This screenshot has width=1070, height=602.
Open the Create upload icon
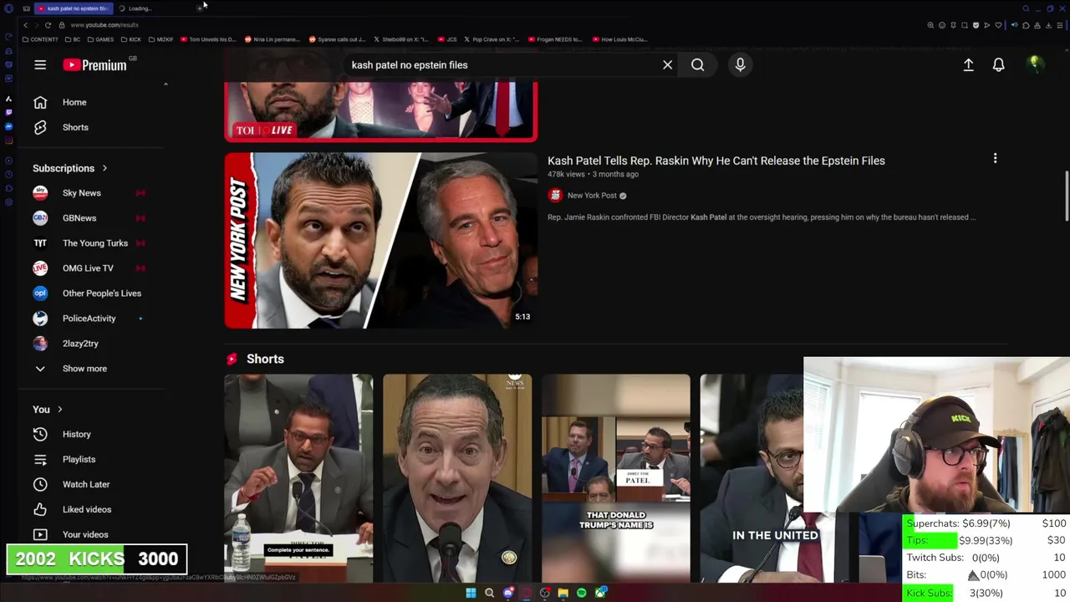(x=968, y=65)
